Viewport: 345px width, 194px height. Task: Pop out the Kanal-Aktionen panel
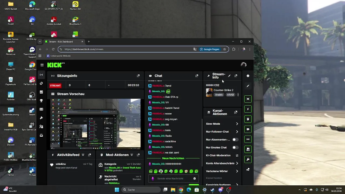click(x=236, y=112)
